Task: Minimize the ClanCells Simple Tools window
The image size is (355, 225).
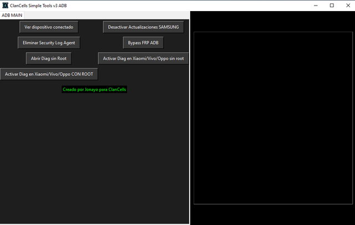Action: 316,6
